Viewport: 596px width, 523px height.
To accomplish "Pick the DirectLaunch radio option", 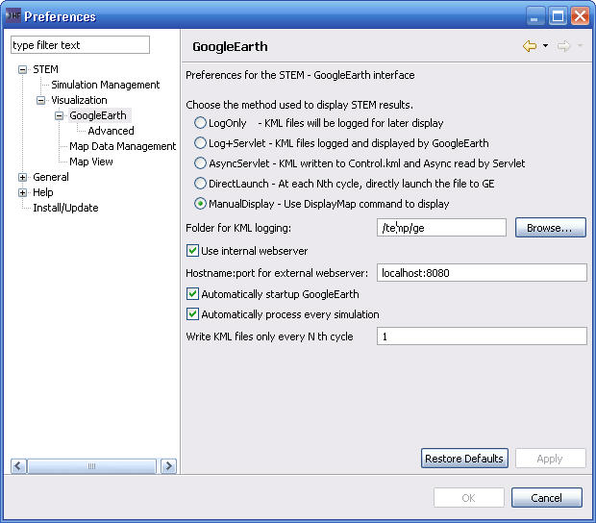I will (x=200, y=183).
